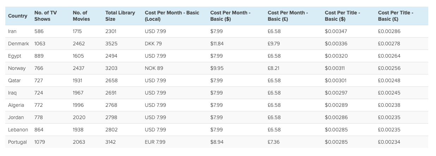
Task: Select Iraq's total library size 2691
Action: (x=111, y=93)
